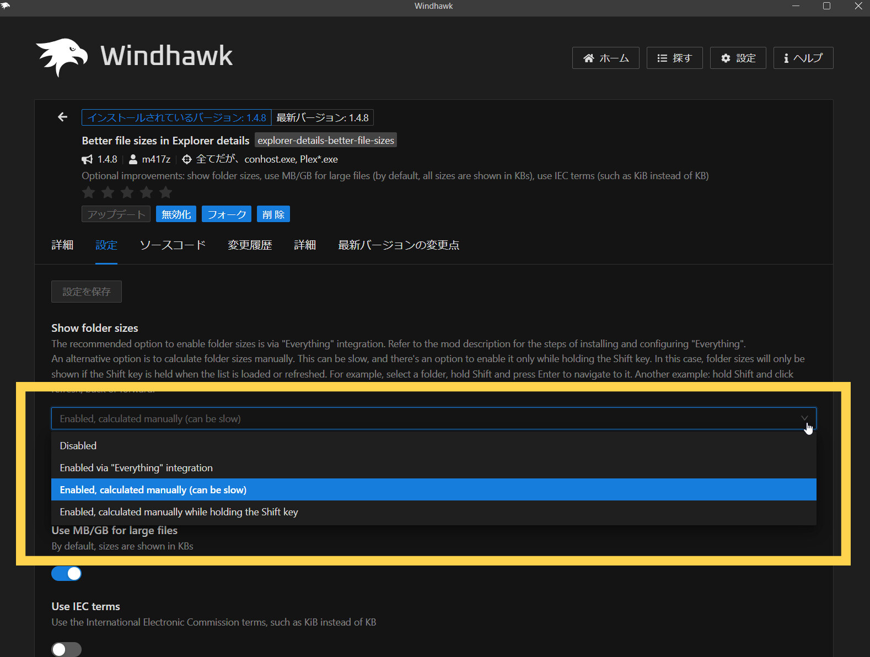Click the m417z author name

[156, 159]
